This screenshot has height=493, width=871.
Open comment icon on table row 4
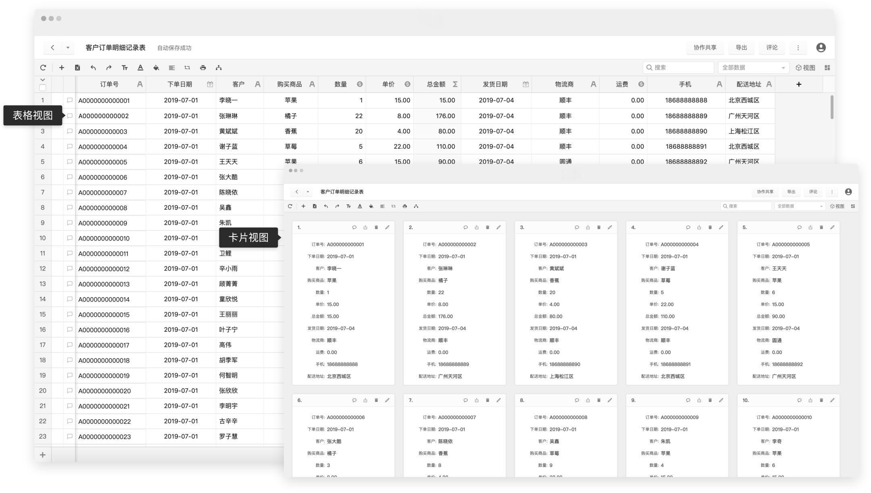70,146
